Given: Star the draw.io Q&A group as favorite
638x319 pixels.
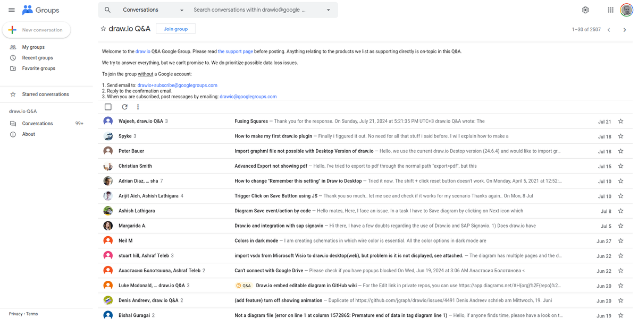Looking at the screenshot, I should (x=103, y=29).
